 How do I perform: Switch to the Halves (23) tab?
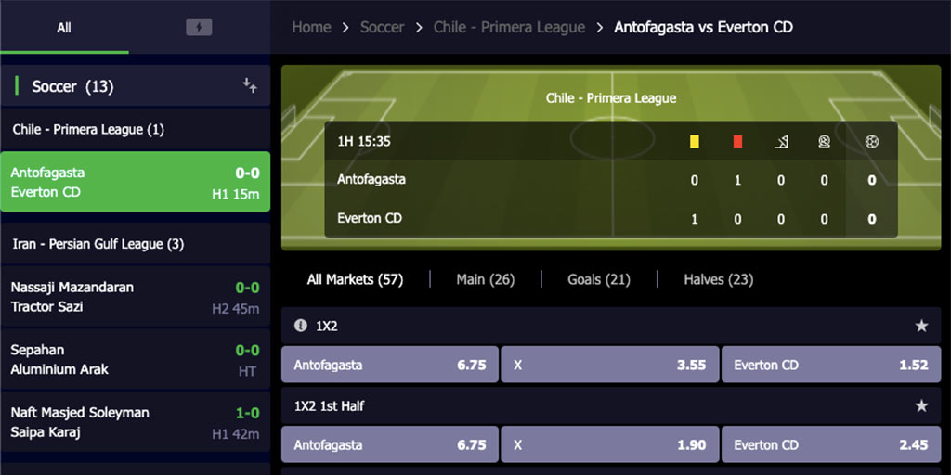click(x=719, y=279)
